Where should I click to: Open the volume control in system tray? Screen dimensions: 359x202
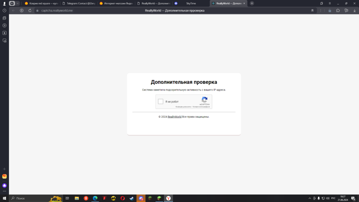(x=328, y=198)
